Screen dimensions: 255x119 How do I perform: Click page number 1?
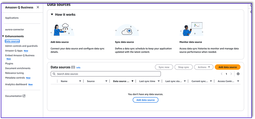[x=226, y=74]
